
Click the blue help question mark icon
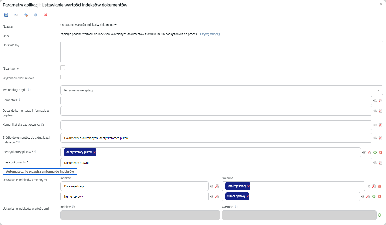click(36, 15)
